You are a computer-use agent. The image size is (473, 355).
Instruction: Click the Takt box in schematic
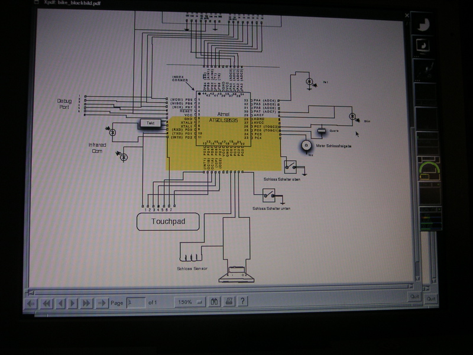point(149,123)
